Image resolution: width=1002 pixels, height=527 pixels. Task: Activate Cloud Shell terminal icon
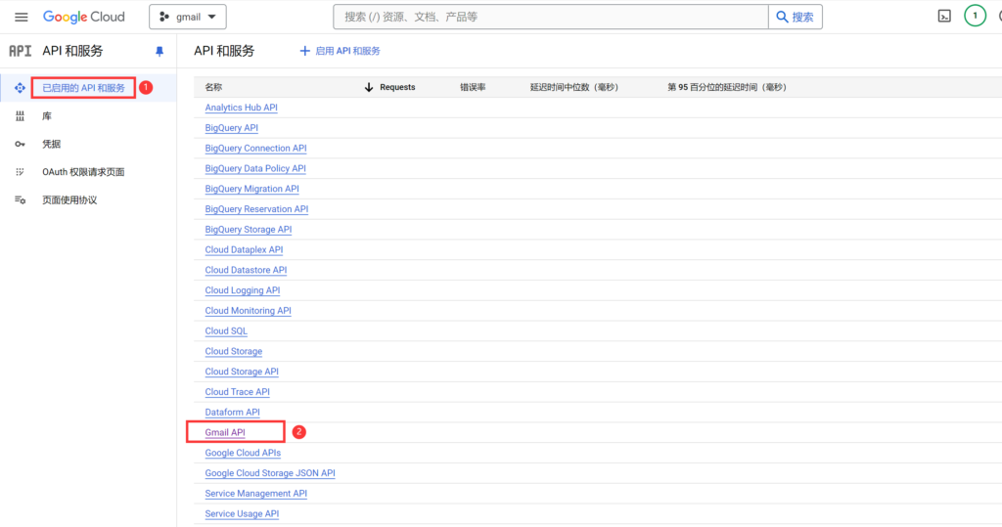(x=944, y=17)
